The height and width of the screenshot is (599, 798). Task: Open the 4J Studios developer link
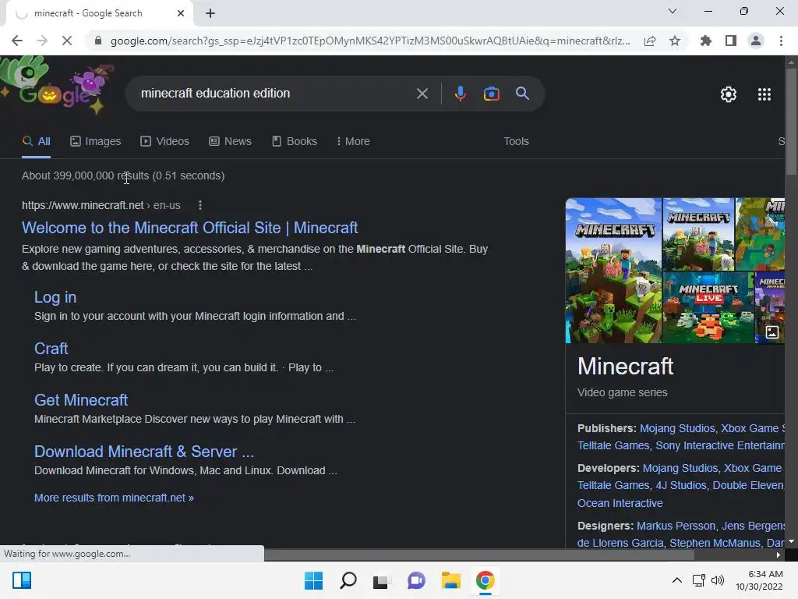coord(681,485)
